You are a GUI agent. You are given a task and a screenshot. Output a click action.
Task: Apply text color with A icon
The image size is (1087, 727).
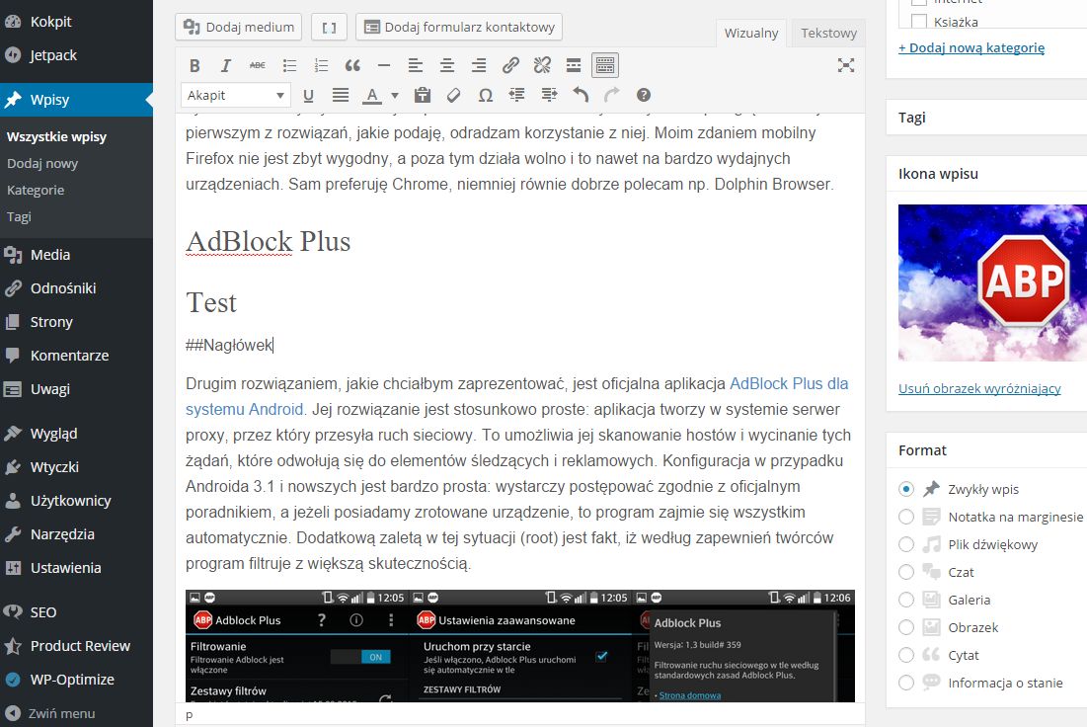coord(372,95)
